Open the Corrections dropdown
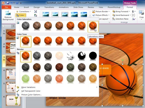Screen dimensions: 145x108 point(23,11)
